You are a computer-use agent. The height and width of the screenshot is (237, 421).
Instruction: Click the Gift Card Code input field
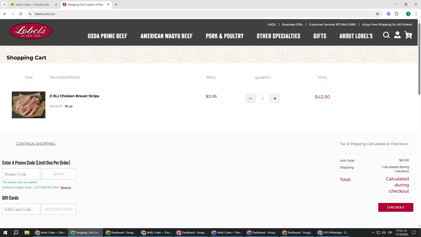[x=21, y=209]
